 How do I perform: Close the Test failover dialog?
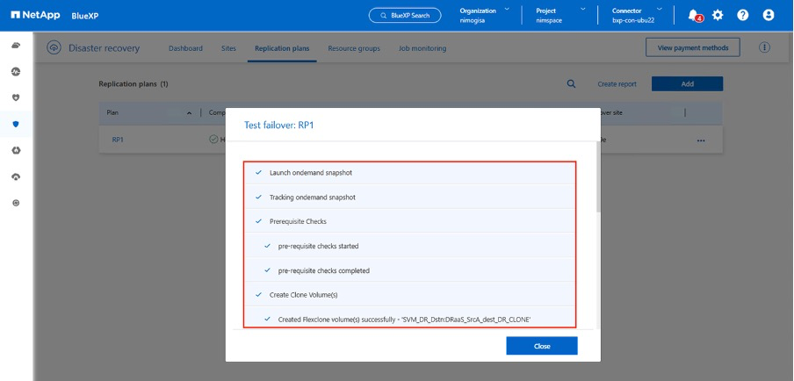542,346
